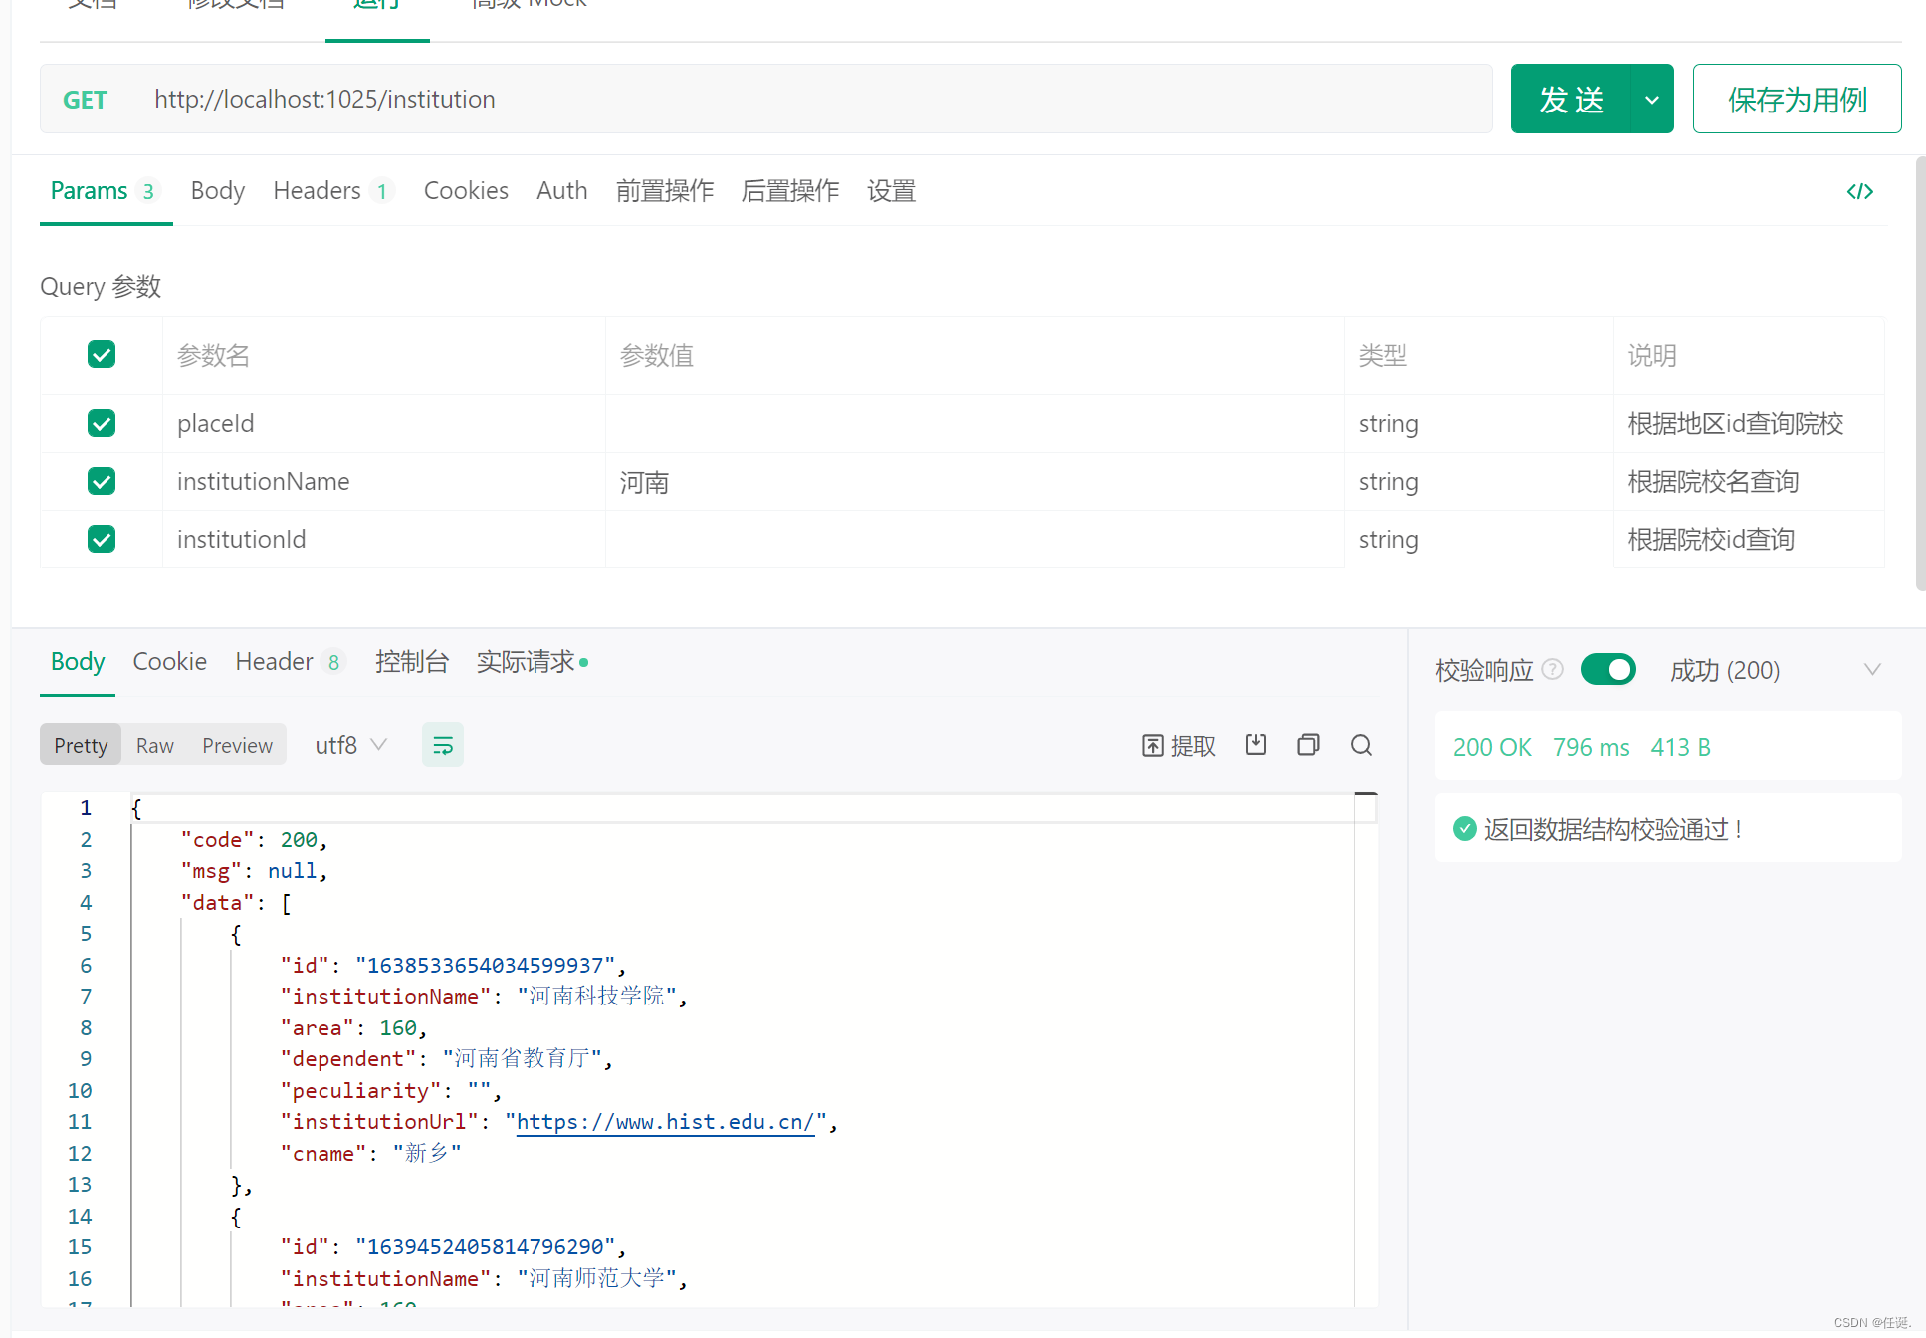Click the institutionId parameter name cell

click(384, 540)
